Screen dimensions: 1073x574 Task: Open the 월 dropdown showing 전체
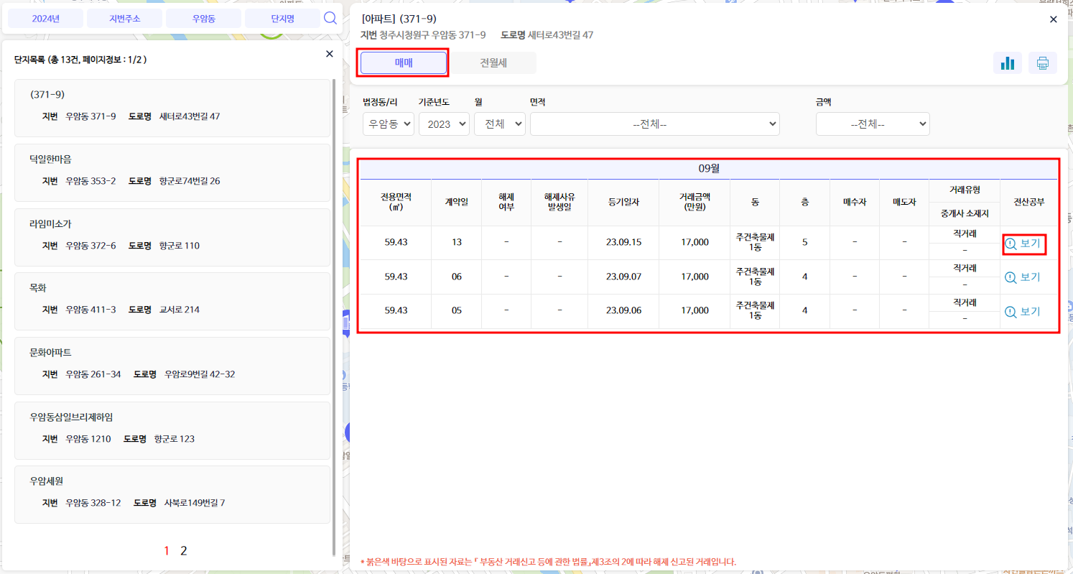(x=499, y=124)
